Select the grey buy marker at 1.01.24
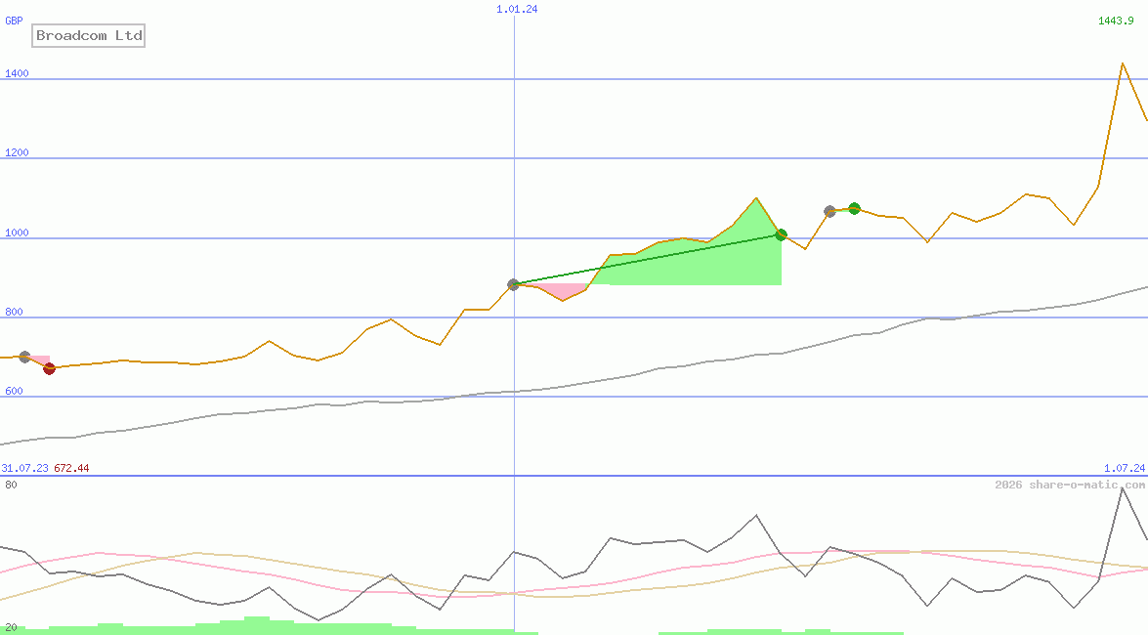 [x=513, y=284]
